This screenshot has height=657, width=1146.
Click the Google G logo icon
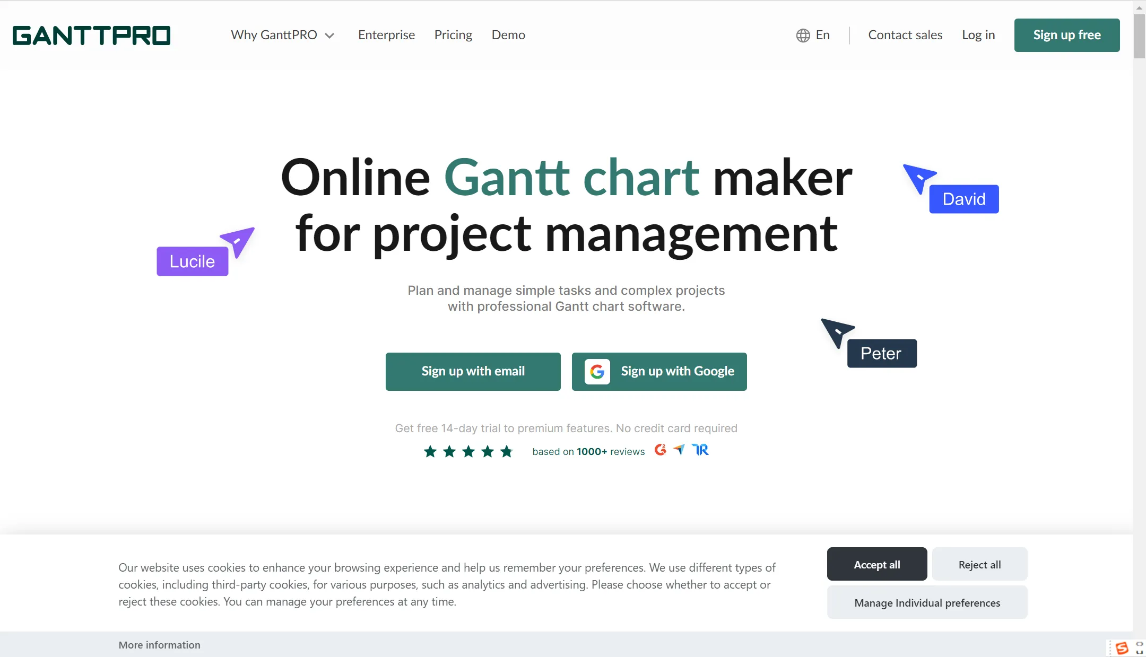click(x=597, y=372)
